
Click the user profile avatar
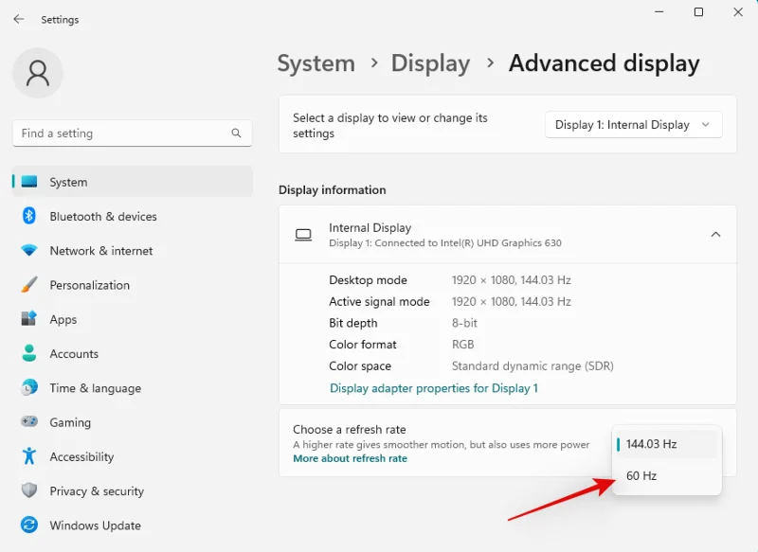(x=38, y=74)
